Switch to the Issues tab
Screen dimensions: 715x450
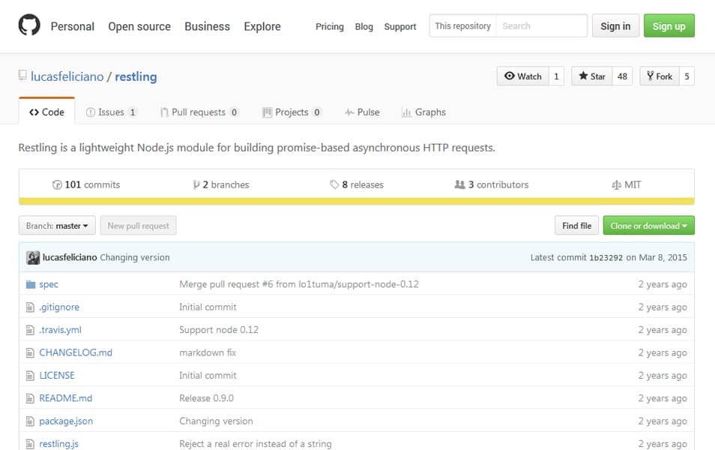pos(111,112)
